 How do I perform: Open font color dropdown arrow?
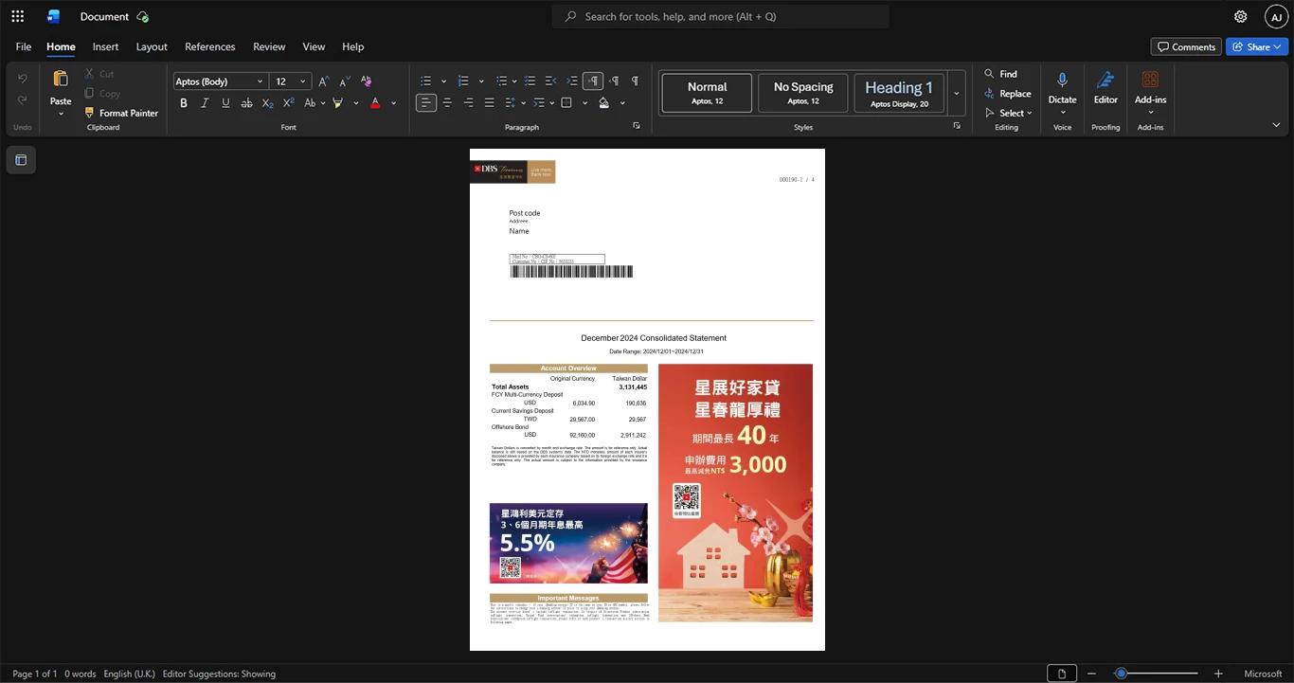pyautogui.click(x=393, y=102)
